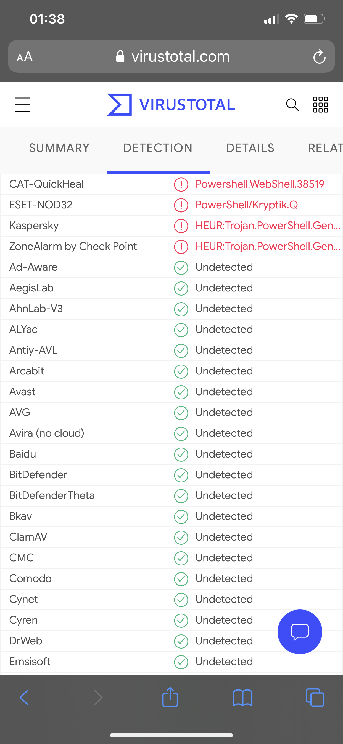Viewport: 343px width, 744px height.
Task: Reload the page in address bar
Action: [319, 56]
